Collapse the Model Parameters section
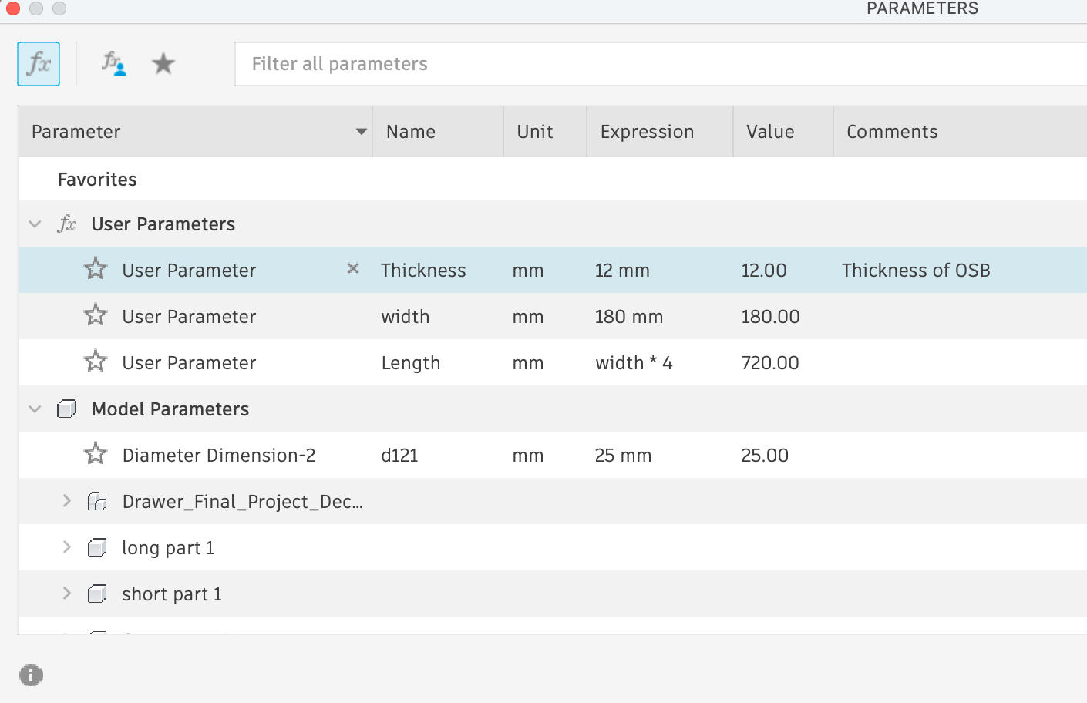 click(x=35, y=409)
